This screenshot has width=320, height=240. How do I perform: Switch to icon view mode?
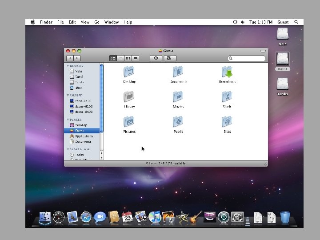(x=113, y=58)
